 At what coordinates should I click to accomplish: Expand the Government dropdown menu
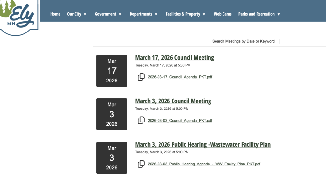click(x=108, y=14)
